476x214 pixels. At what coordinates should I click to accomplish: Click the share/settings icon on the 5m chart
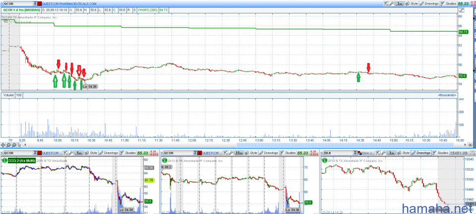pos(65,153)
